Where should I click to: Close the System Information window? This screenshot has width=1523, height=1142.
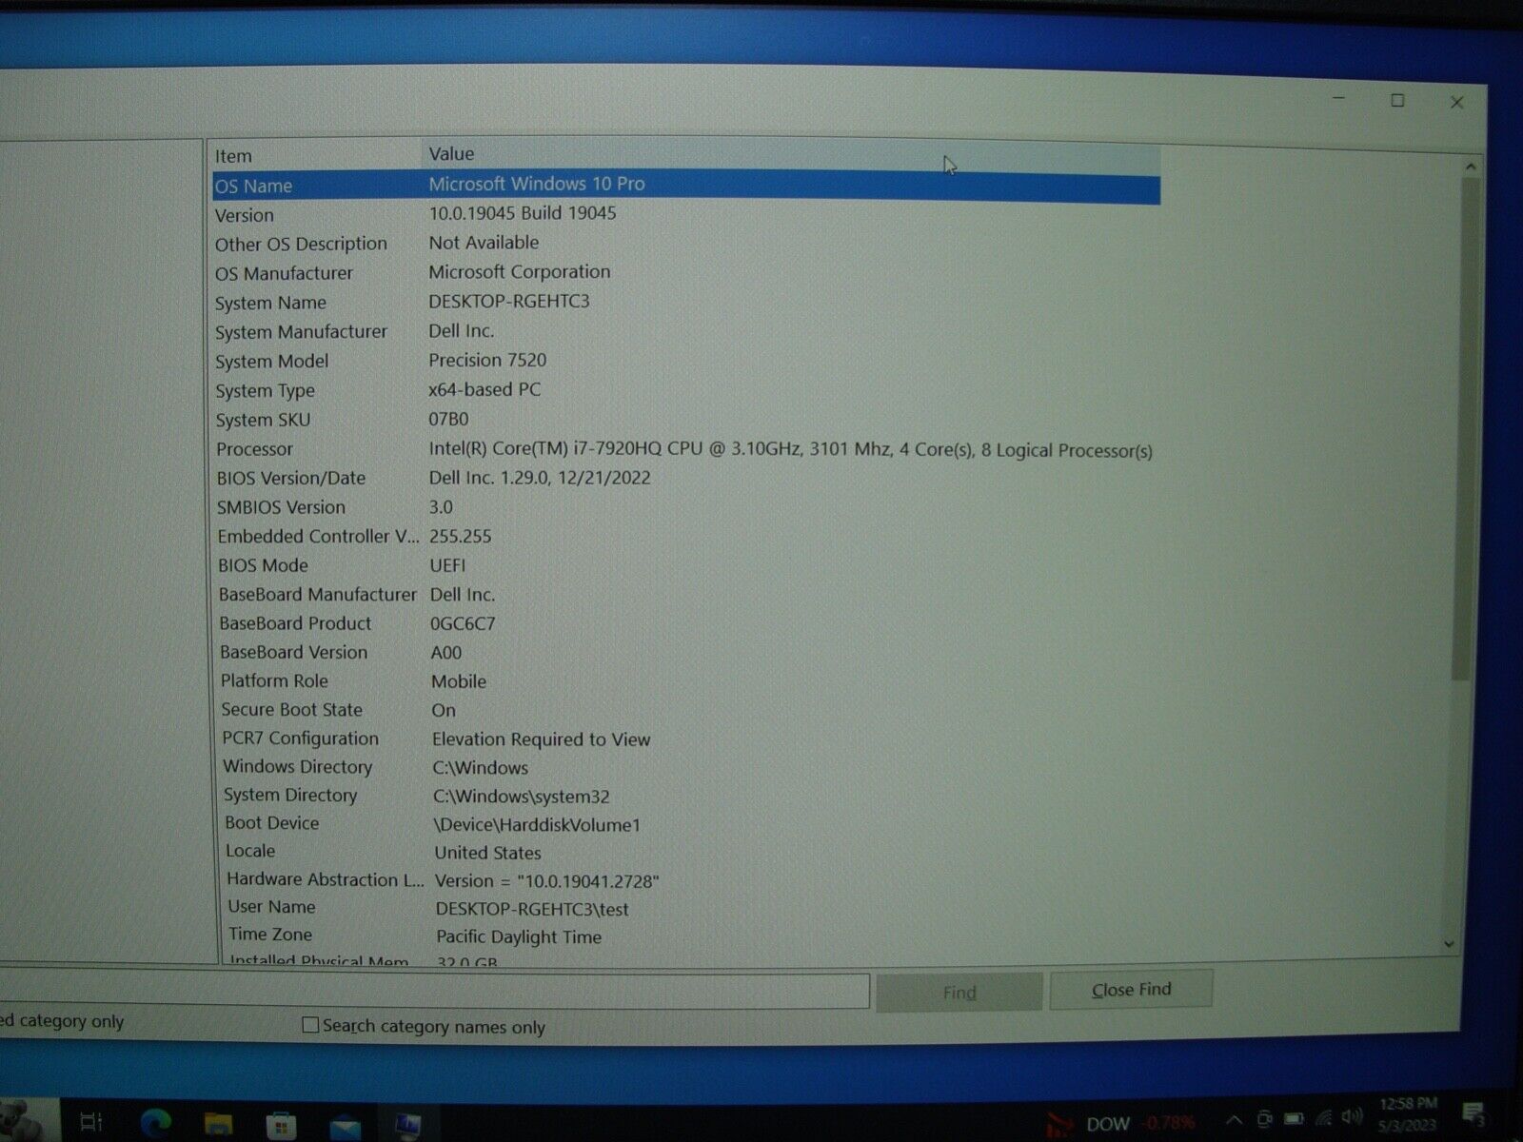(1456, 102)
